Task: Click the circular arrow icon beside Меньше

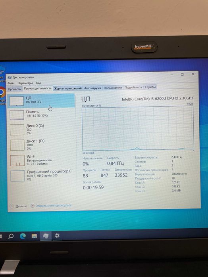Action: coord(12,206)
